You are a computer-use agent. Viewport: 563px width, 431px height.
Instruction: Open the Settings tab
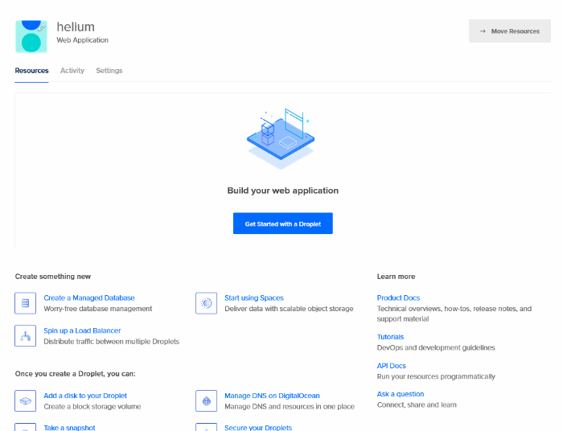[109, 71]
